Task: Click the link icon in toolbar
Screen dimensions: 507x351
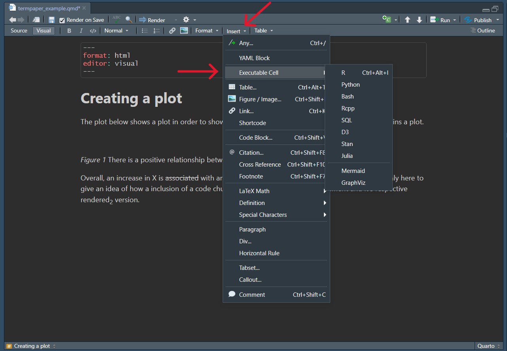Action: point(172,30)
